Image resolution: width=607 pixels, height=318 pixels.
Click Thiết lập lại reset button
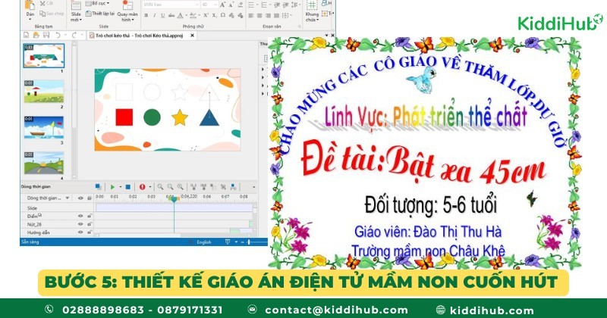click(100, 14)
